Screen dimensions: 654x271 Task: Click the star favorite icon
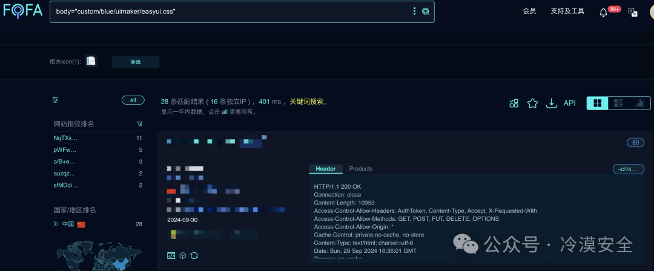tap(533, 103)
